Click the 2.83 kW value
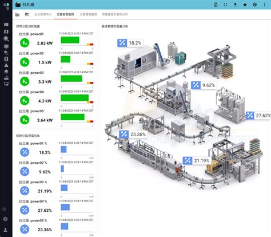Image resolution: width=271 pixels, height=237 pixels. coord(45,43)
